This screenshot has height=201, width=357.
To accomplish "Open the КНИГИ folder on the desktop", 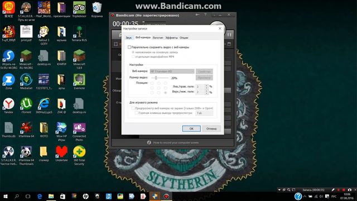I will (61, 58).
